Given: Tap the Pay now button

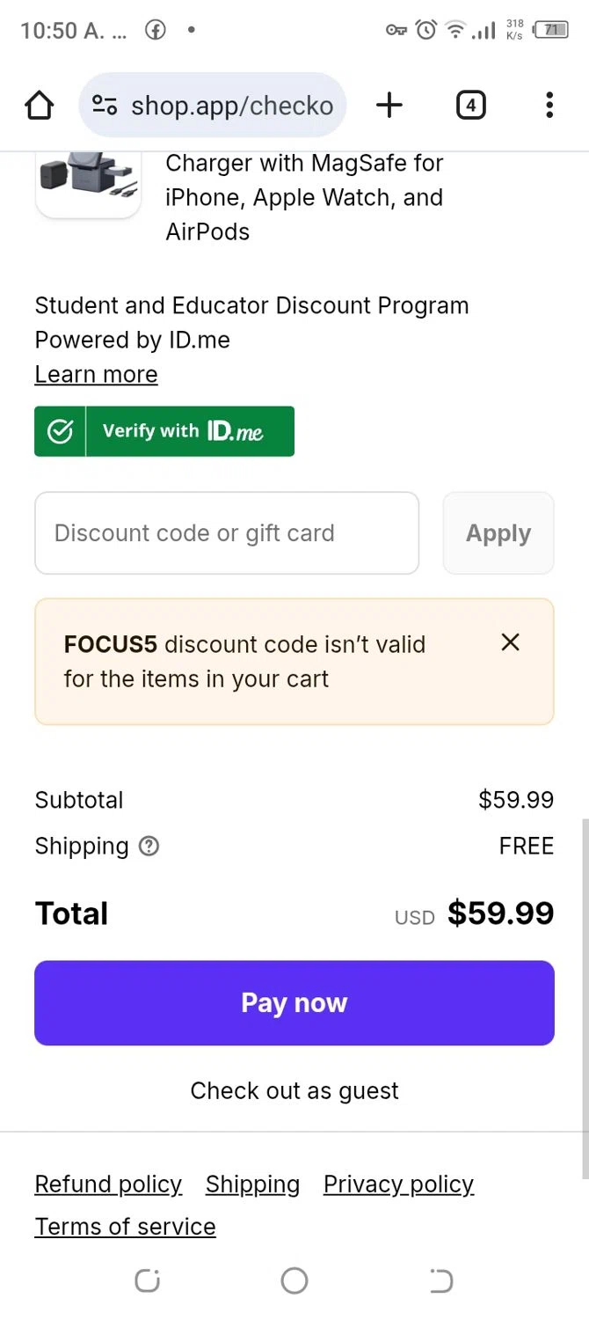Looking at the screenshot, I should click(x=294, y=1003).
